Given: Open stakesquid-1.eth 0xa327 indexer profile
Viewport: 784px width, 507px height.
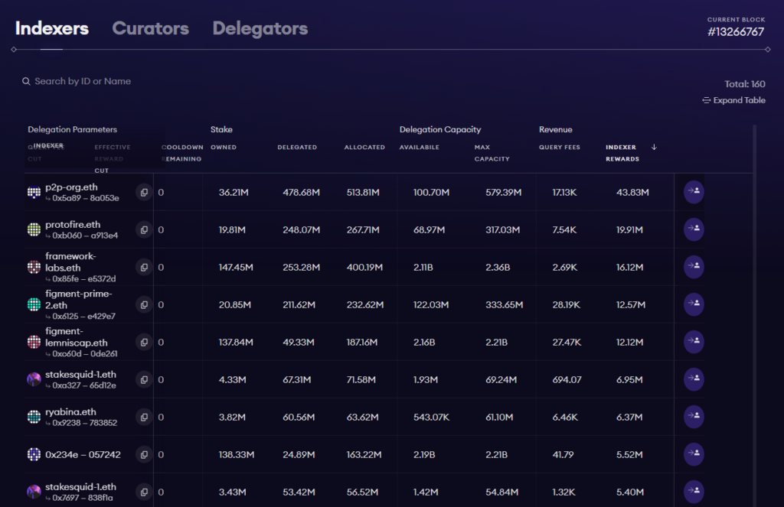Looking at the screenshot, I should pyautogui.click(x=80, y=375).
